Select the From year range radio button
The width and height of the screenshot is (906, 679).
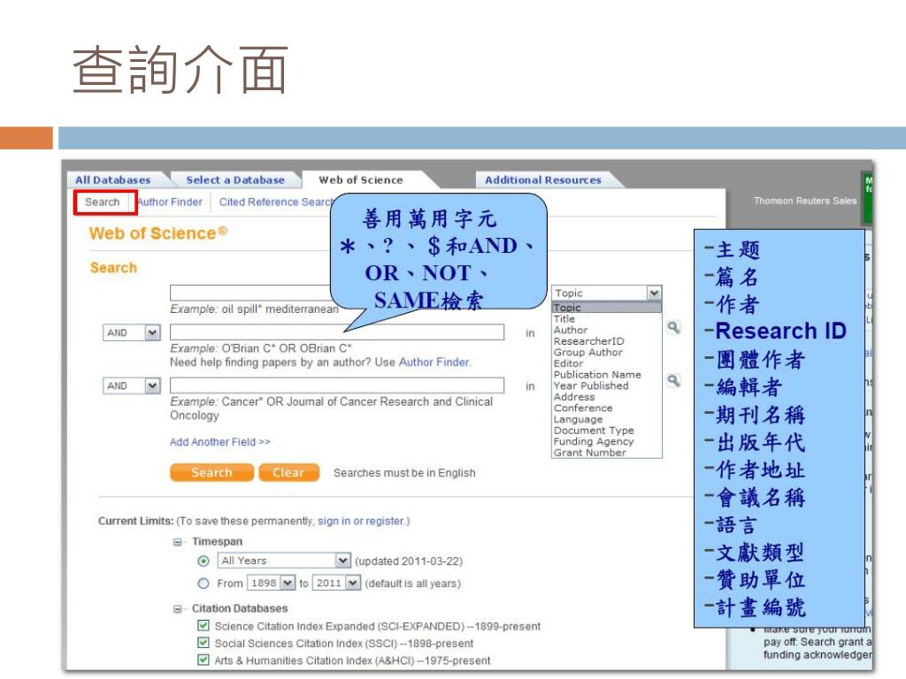203,584
